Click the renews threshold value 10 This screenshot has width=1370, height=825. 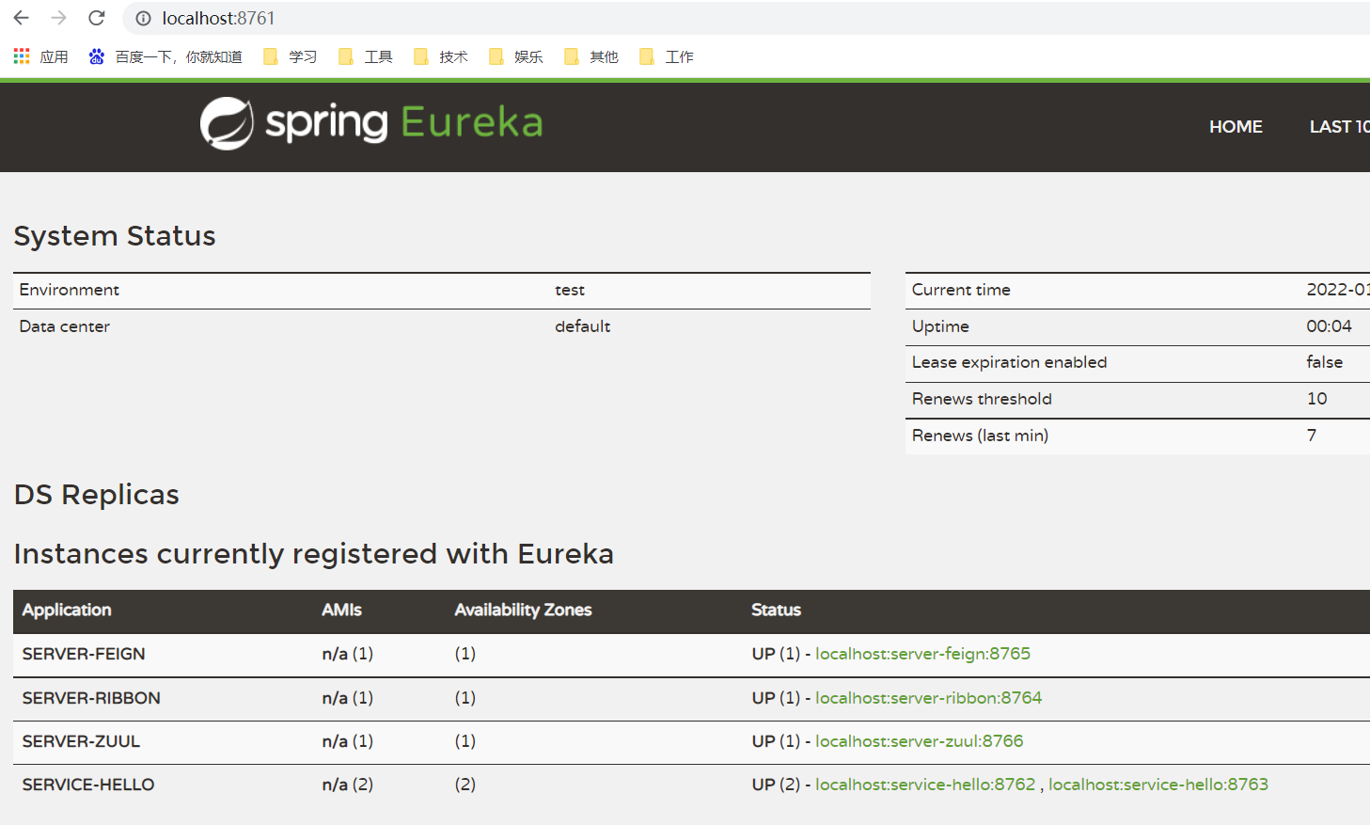click(1316, 399)
